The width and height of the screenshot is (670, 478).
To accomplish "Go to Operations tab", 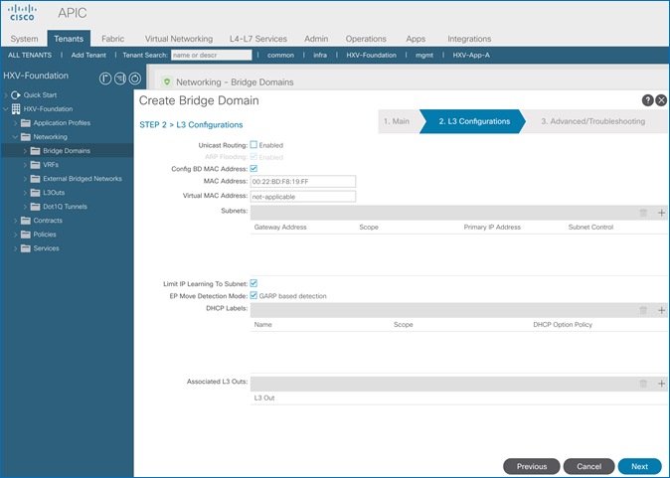I will coord(366,39).
